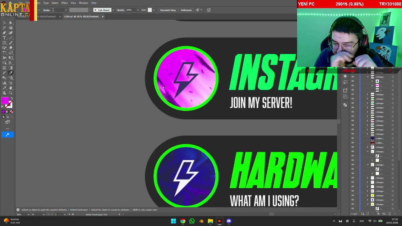402x226 pixels.
Task: Select the Scale tool
Action: [x=11, y=53]
